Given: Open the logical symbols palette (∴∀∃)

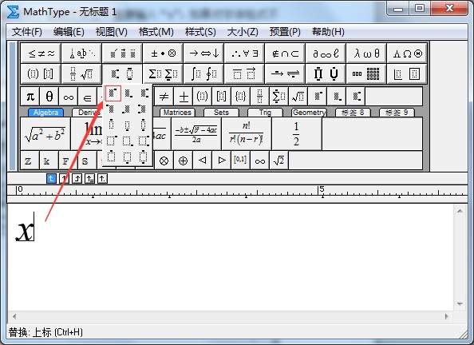Looking at the screenshot, I should (244, 54).
